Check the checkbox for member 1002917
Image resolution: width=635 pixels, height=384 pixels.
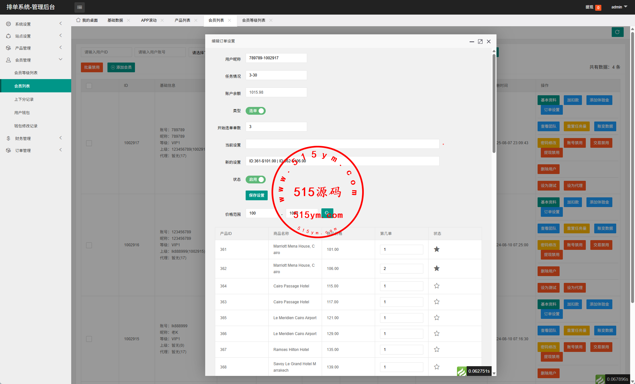pos(89,143)
